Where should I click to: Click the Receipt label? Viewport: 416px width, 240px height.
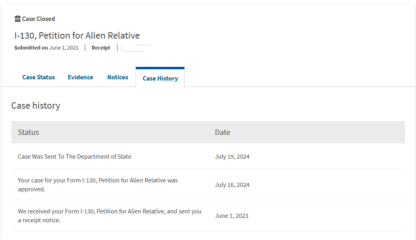(x=101, y=48)
